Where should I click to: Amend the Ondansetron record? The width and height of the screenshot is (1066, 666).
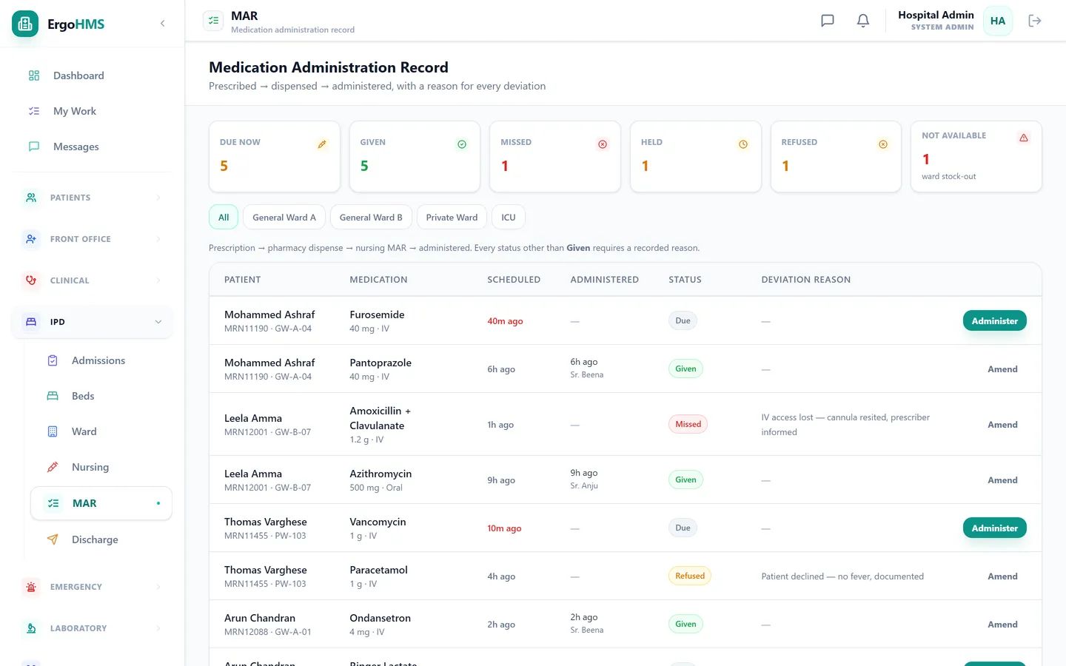pyautogui.click(x=1002, y=625)
